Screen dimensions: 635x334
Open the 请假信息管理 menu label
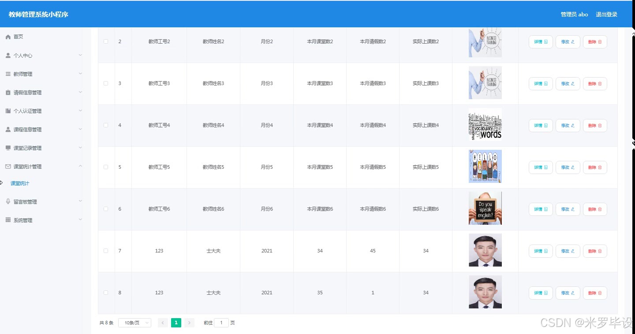click(x=27, y=93)
